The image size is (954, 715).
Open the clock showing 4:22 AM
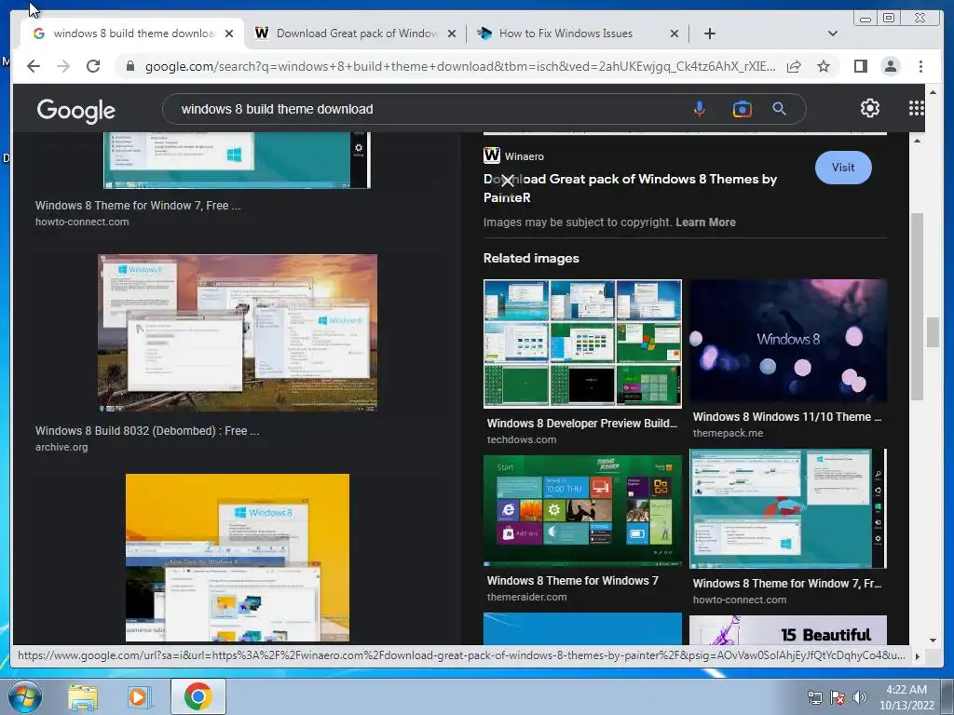pos(906,697)
